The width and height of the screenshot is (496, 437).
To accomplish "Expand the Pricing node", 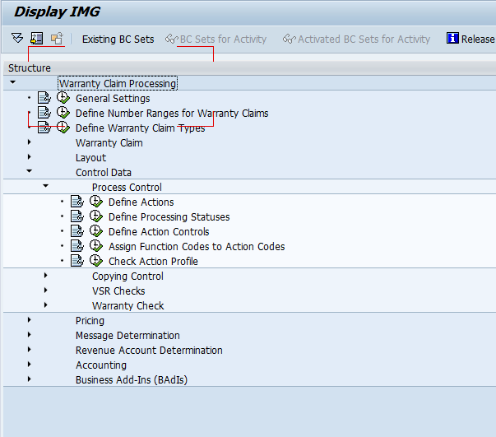I will pos(29,320).
